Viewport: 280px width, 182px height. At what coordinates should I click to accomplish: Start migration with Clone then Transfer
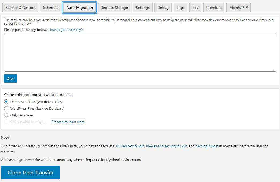click(x=31, y=172)
